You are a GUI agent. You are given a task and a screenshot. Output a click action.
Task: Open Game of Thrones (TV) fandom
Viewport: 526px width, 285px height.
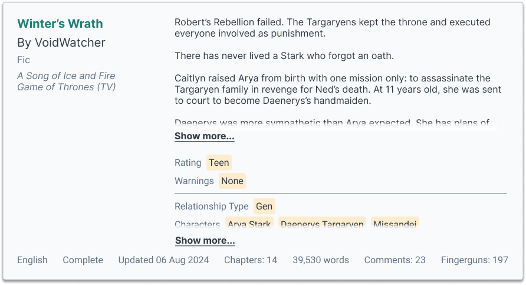coord(67,87)
